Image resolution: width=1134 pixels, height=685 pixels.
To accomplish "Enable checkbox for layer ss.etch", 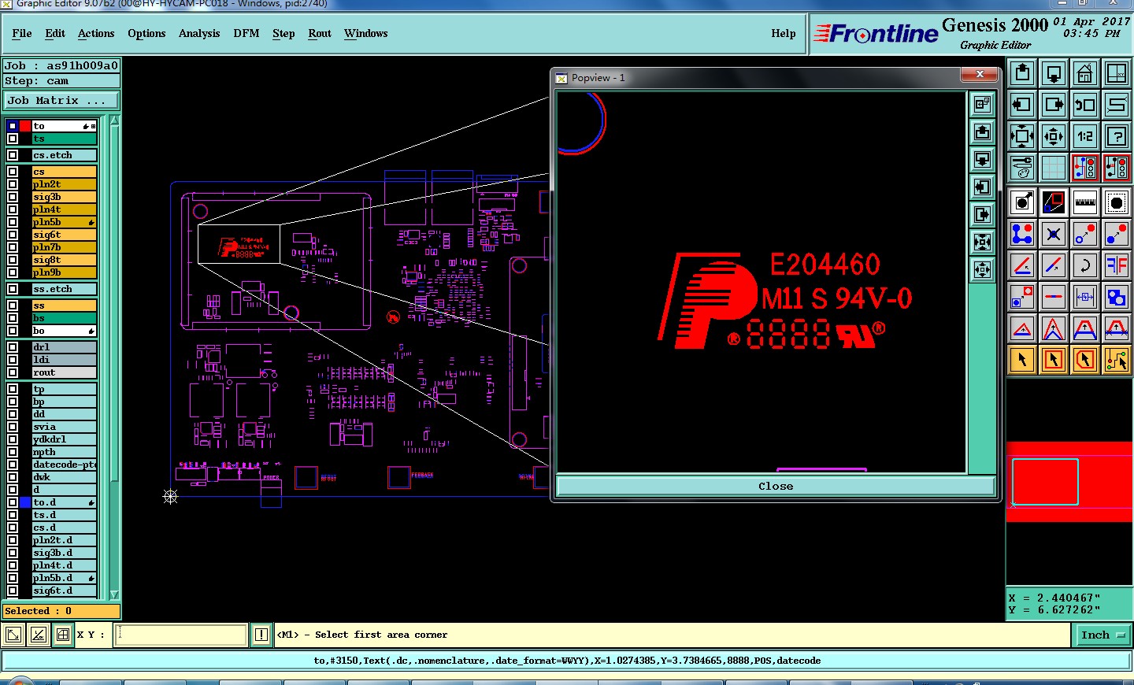I will (13, 289).
